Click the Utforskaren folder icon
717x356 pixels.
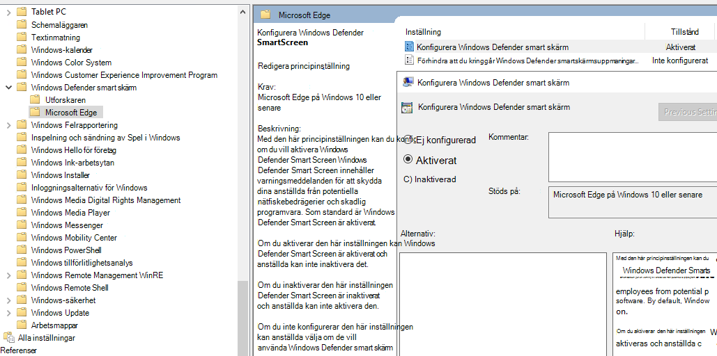(36, 99)
